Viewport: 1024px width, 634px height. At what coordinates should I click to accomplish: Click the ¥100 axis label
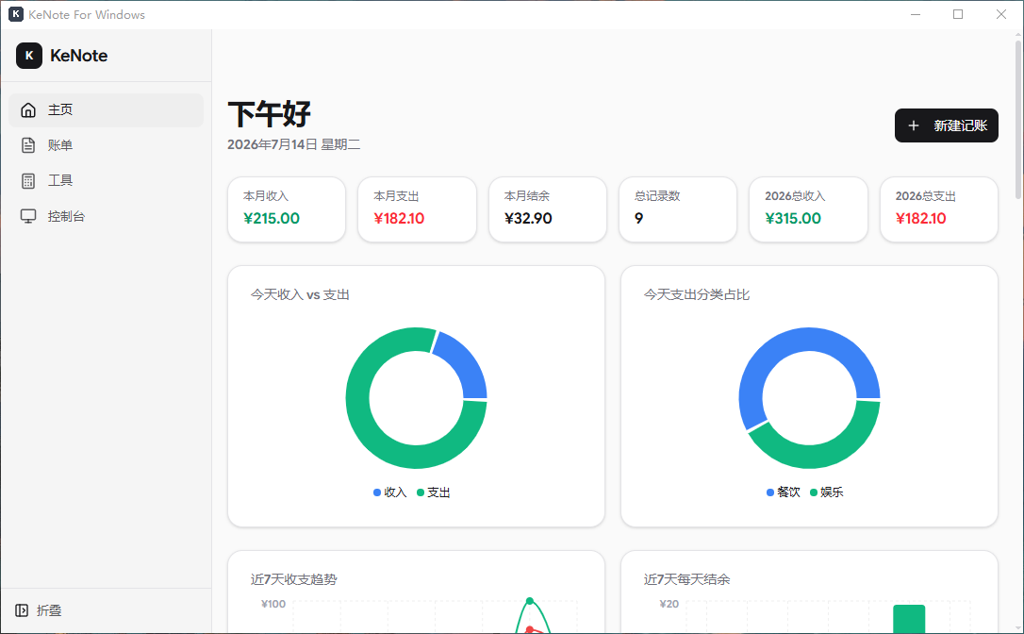(x=273, y=604)
